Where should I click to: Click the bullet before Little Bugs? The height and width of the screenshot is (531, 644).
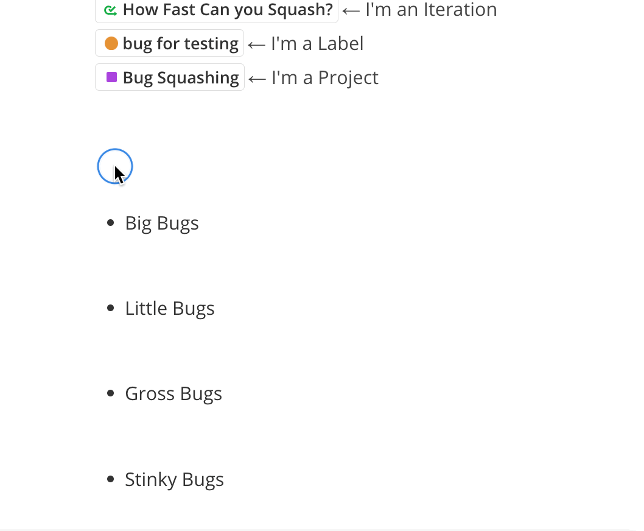pos(110,308)
